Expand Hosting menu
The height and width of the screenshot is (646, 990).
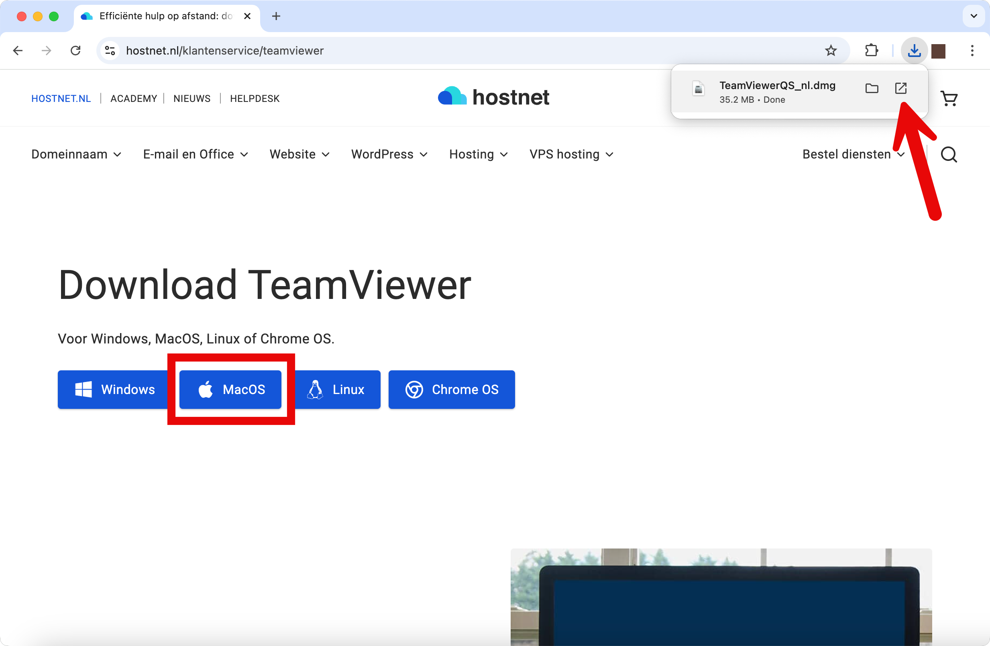[479, 154]
